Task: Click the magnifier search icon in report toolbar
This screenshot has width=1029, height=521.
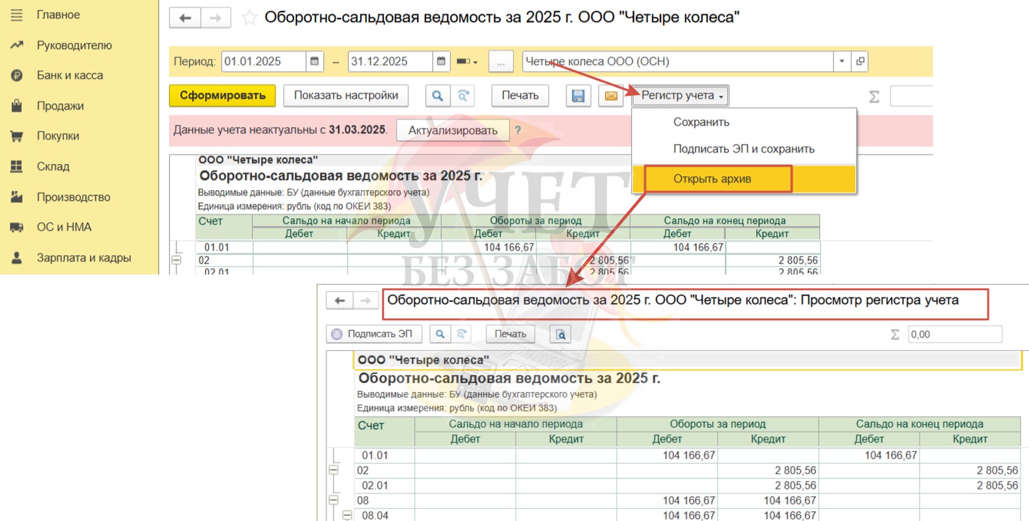Action: tap(437, 96)
